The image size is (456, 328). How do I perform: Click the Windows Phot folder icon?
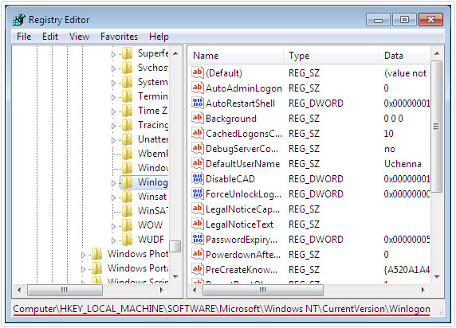click(x=96, y=254)
